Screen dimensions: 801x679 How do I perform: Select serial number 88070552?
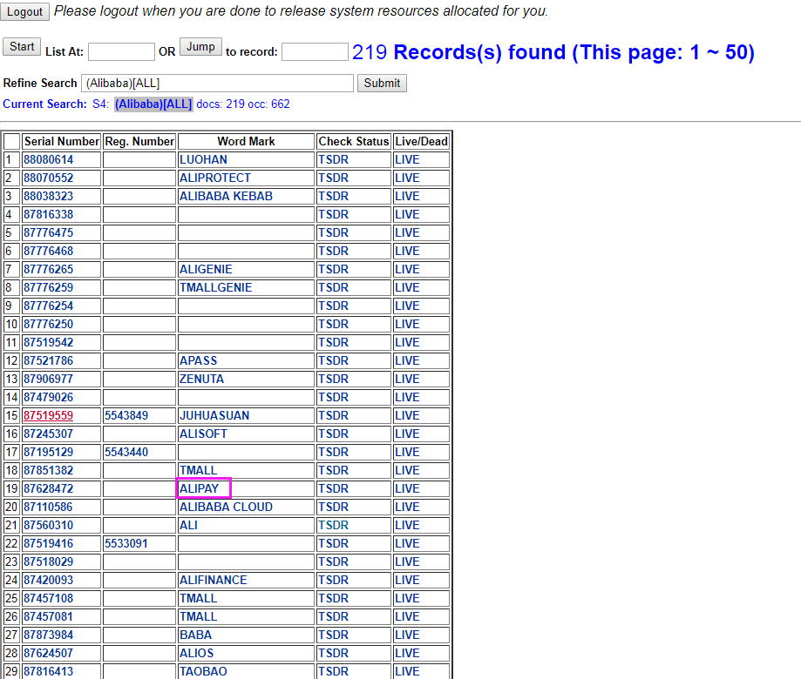coord(49,178)
